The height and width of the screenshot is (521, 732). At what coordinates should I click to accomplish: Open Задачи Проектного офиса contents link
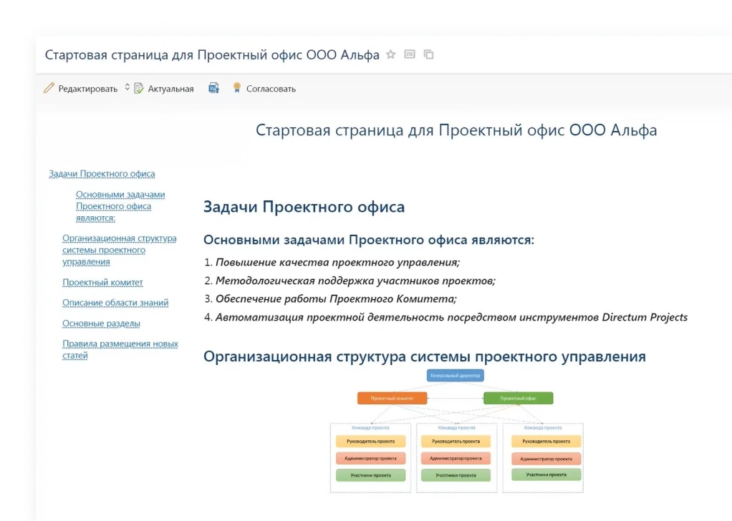[102, 173]
